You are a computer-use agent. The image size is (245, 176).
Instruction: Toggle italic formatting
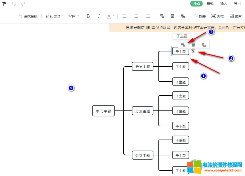(x=99, y=16)
